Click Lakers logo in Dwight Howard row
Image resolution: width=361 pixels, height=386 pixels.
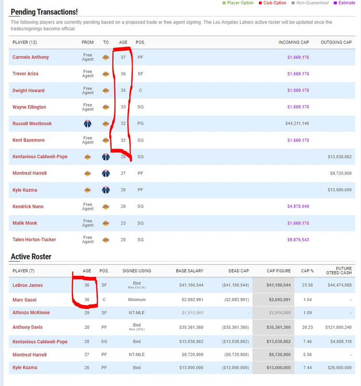coord(106,91)
